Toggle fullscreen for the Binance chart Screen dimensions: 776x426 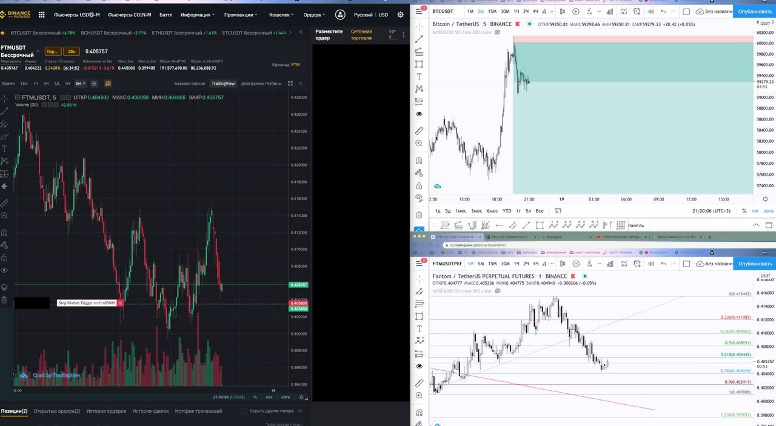290,83
